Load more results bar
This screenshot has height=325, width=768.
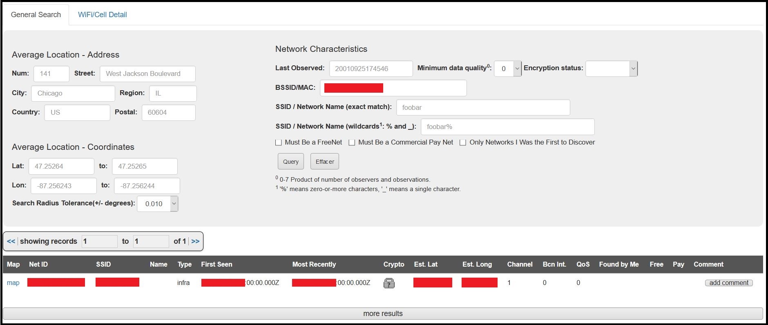click(x=383, y=314)
